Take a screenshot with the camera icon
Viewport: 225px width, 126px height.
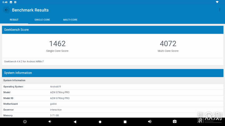pos(175,122)
